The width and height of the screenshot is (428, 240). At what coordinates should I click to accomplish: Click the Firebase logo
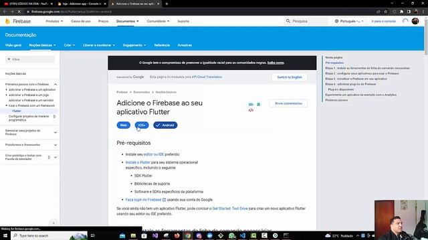click(18, 21)
